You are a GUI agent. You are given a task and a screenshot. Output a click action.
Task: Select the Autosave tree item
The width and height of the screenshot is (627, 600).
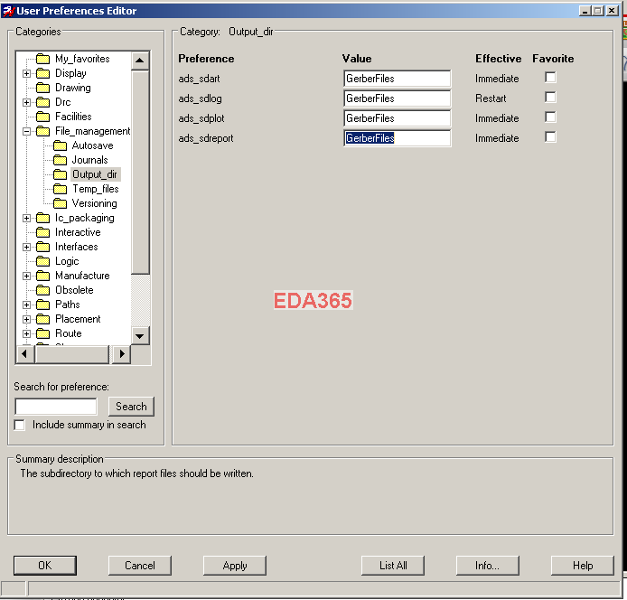[x=92, y=145]
